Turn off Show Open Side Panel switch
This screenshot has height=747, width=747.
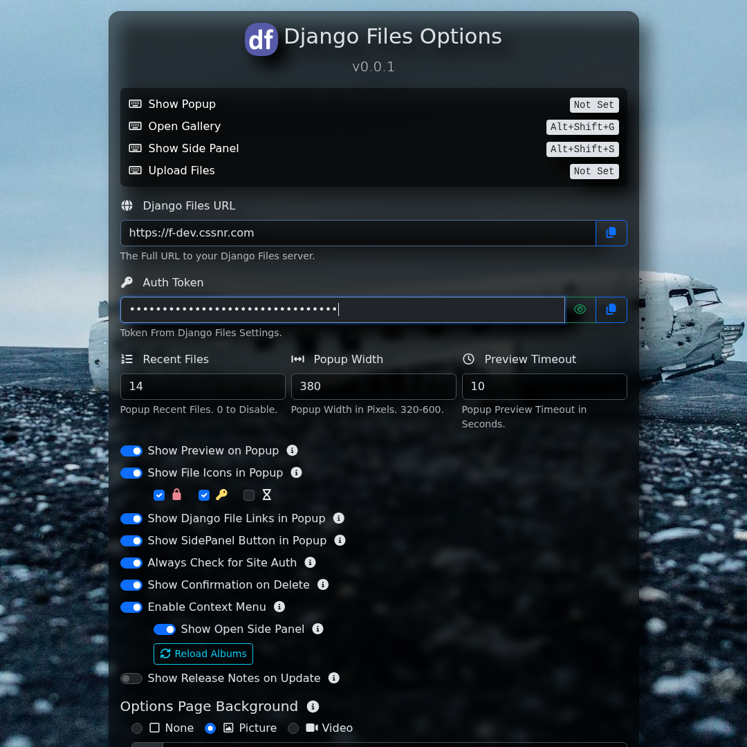[x=165, y=629]
